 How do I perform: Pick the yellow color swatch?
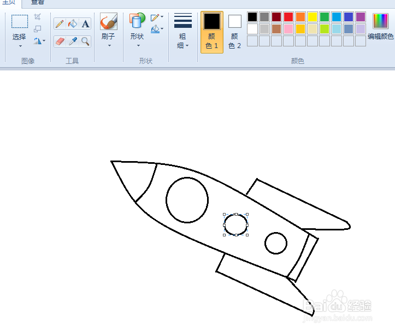click(x=313, y=17)
